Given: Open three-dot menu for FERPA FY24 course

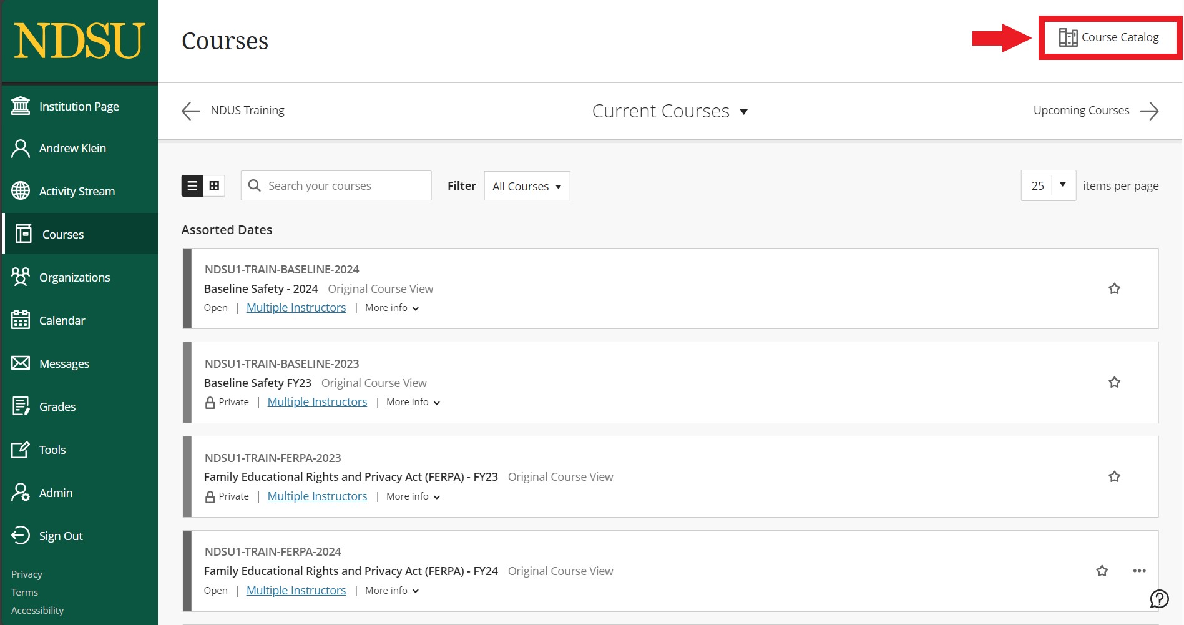Looking at the screenshot, I should coord(1139,571).
